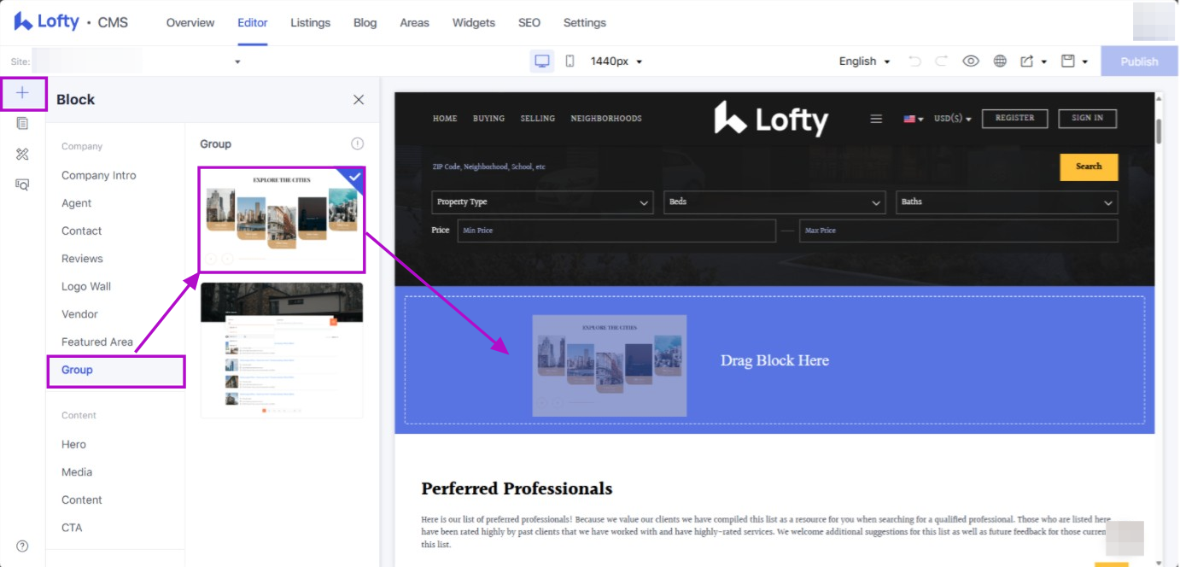Click the Publish button
This screenshot has width=1180, height=567.
coord(1139,61)
